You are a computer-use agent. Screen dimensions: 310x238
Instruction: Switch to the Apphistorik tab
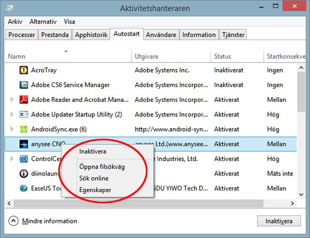[91, 35]
